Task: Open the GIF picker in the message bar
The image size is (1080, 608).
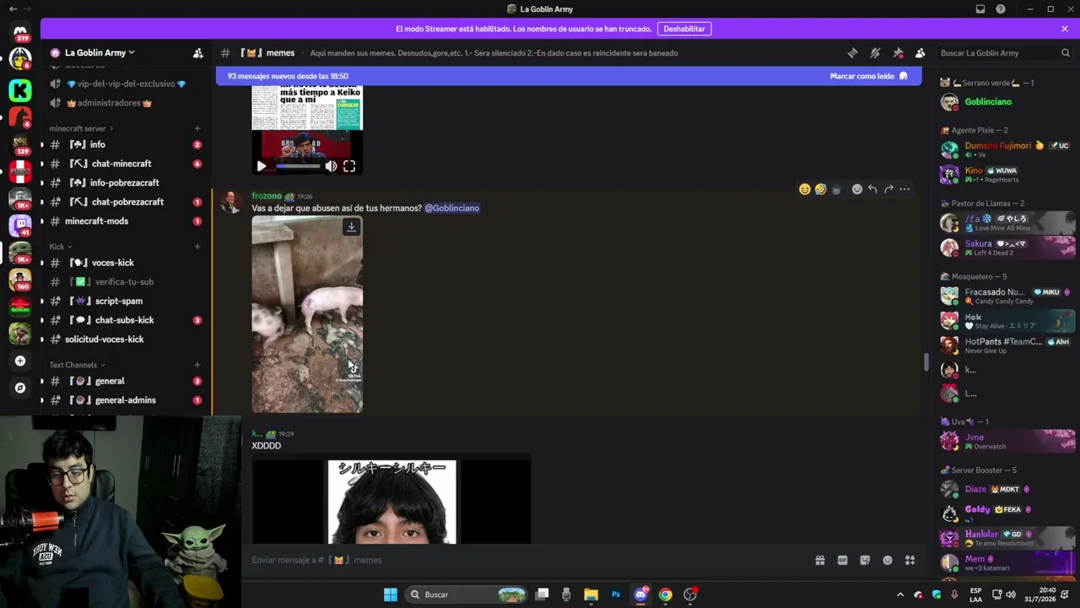Action: tap(842, 560)
